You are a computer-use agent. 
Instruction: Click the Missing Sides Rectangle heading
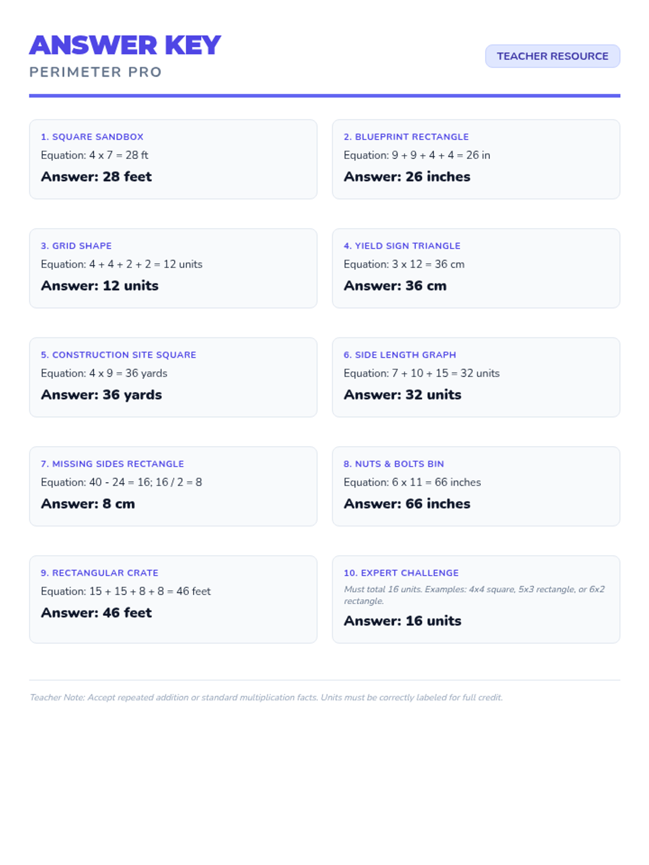click(x=112, y=464)
